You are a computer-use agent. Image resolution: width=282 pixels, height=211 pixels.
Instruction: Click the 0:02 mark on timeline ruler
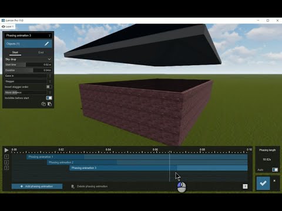pyautogui.click(x=61, y=149)
